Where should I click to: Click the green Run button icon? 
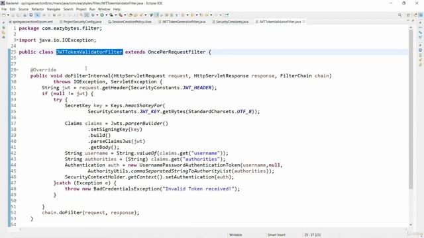point(102,15)
